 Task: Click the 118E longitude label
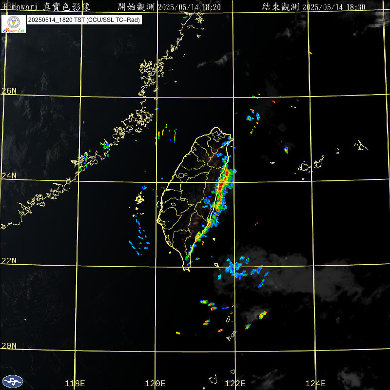tap(75, 383)
